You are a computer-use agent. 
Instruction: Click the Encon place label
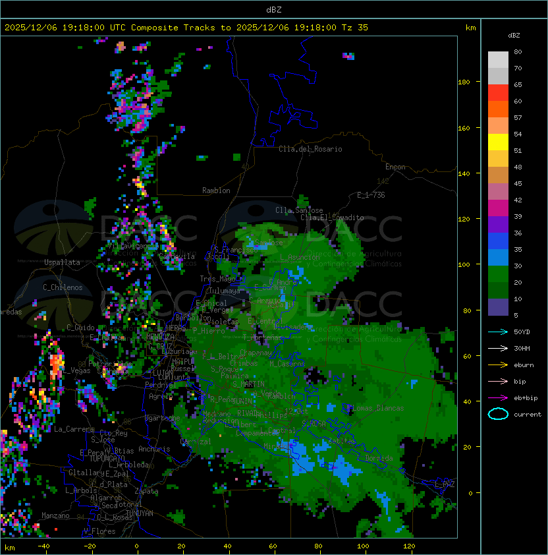coord(395,167)
